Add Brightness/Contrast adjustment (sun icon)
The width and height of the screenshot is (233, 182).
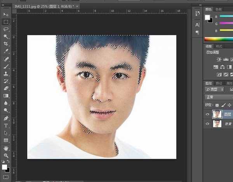coord(219,59)
